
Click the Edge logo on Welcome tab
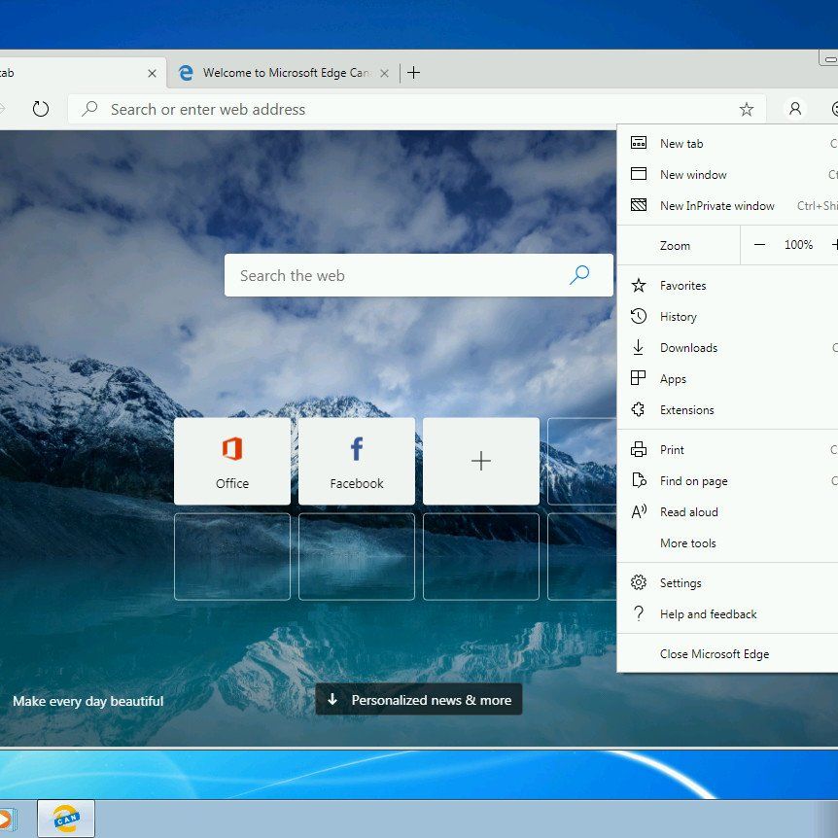click(186, 73)
